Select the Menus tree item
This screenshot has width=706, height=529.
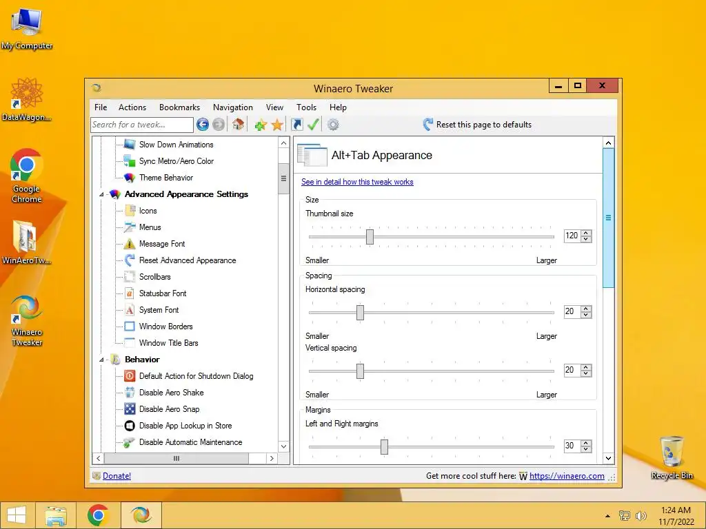point(150,227)
